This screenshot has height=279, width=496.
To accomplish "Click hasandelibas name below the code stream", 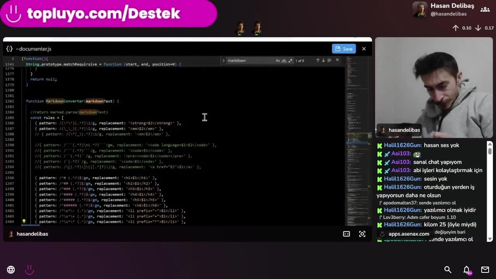I will [32, 234].
